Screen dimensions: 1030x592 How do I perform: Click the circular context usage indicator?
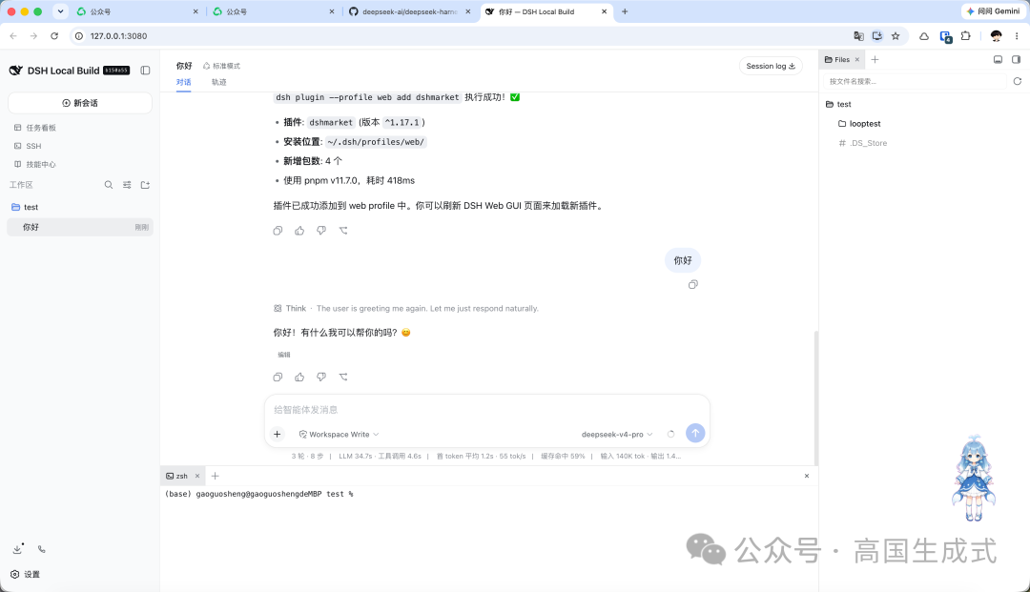click(670, 434)
